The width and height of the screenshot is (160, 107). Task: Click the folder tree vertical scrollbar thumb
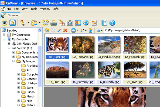[40, 66]
